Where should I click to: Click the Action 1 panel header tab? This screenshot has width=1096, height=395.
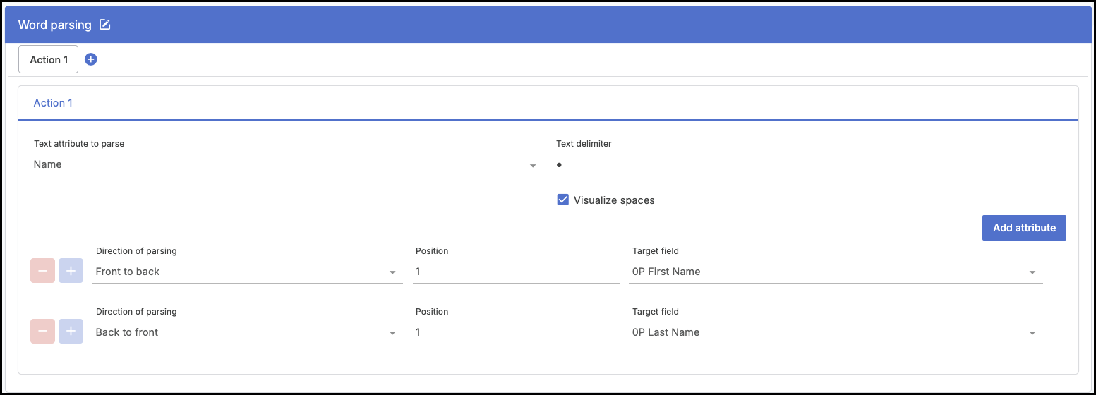click(53, 103)
